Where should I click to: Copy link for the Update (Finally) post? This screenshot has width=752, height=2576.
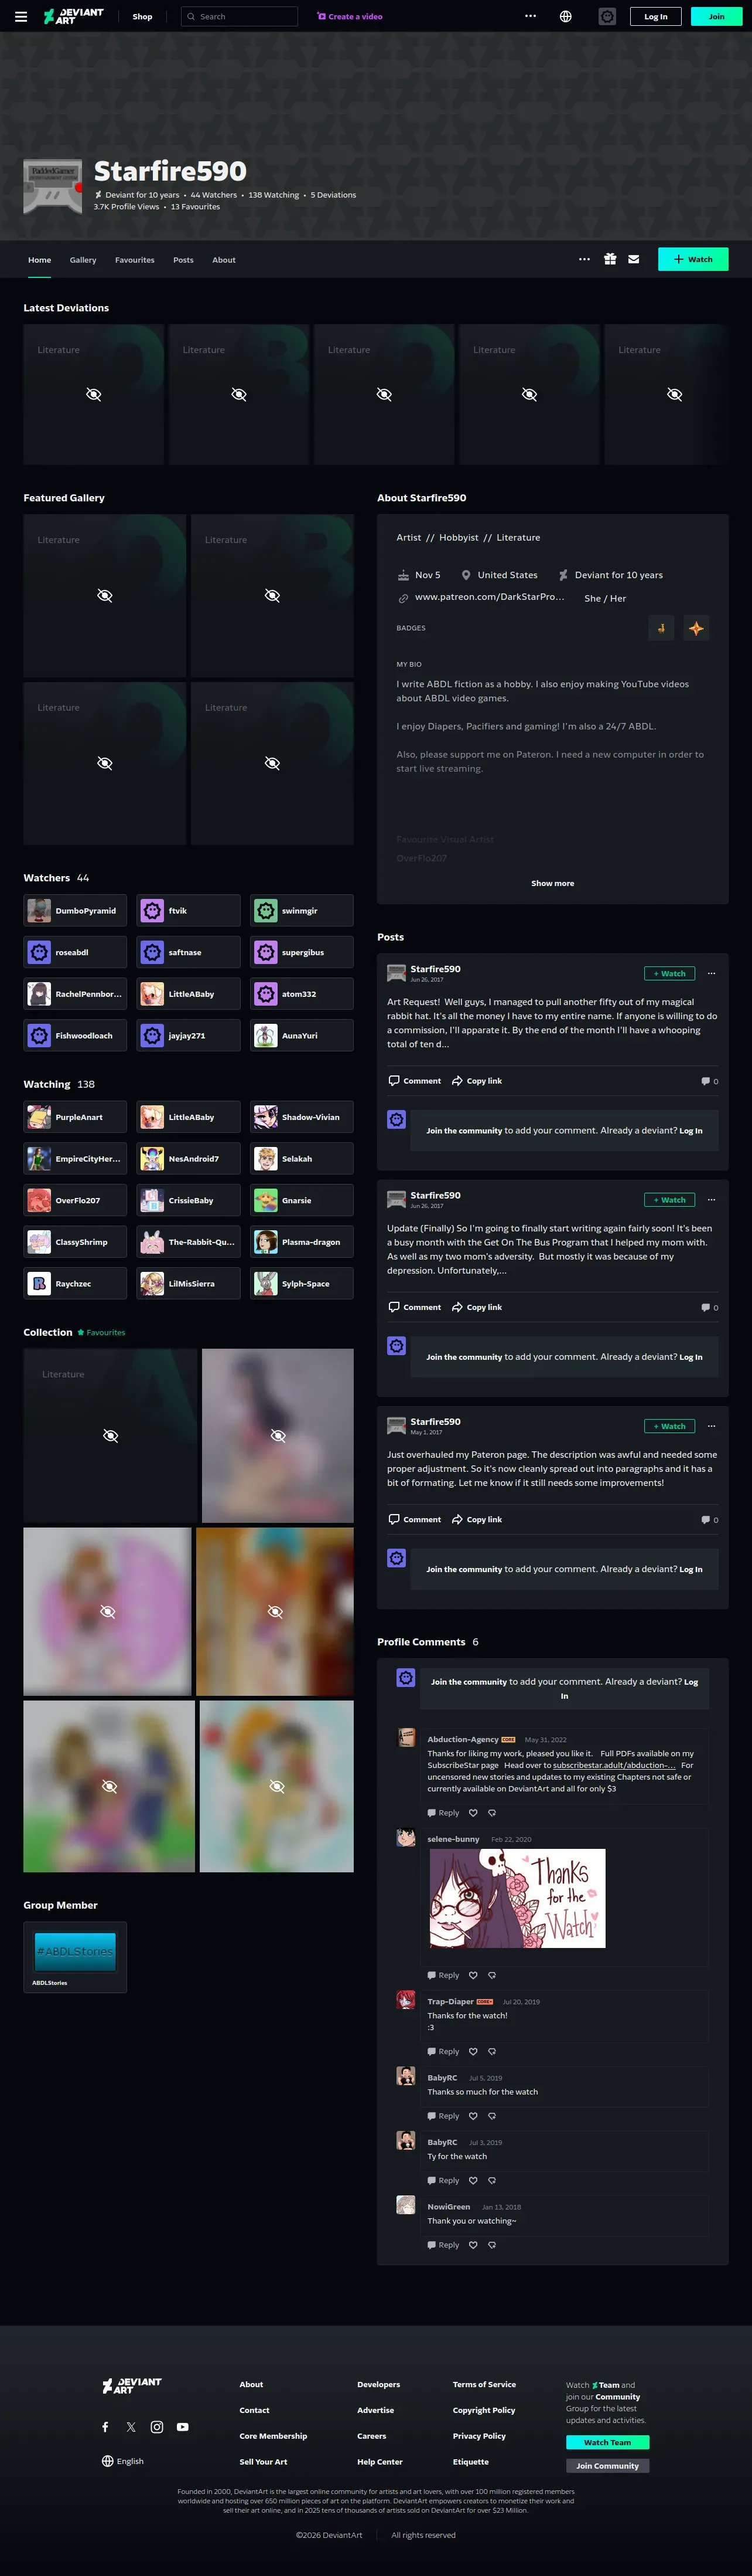point(477,1307)
